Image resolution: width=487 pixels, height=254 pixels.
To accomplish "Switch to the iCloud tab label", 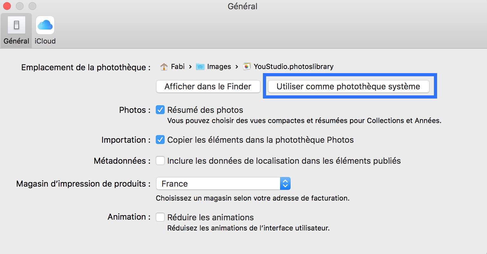I will 45,41.
